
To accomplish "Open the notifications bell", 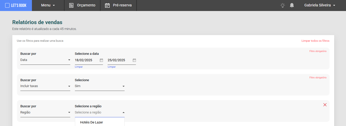I will pos(292,5).
